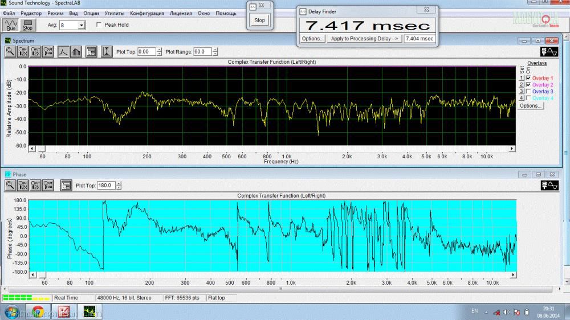Start analysis with the Run button

(10, 24)
